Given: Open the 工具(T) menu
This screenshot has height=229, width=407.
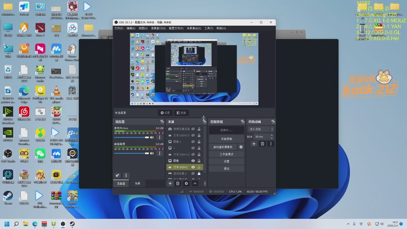Looking at the screenshot, I should click(x=209, y=28).
